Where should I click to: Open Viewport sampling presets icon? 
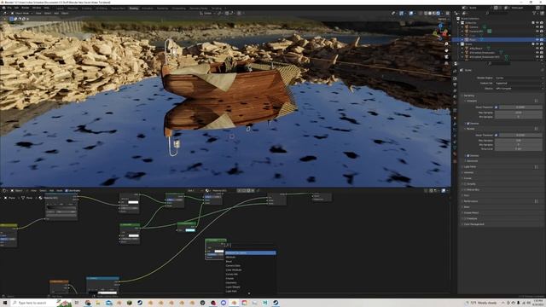[x=537, y=101]
